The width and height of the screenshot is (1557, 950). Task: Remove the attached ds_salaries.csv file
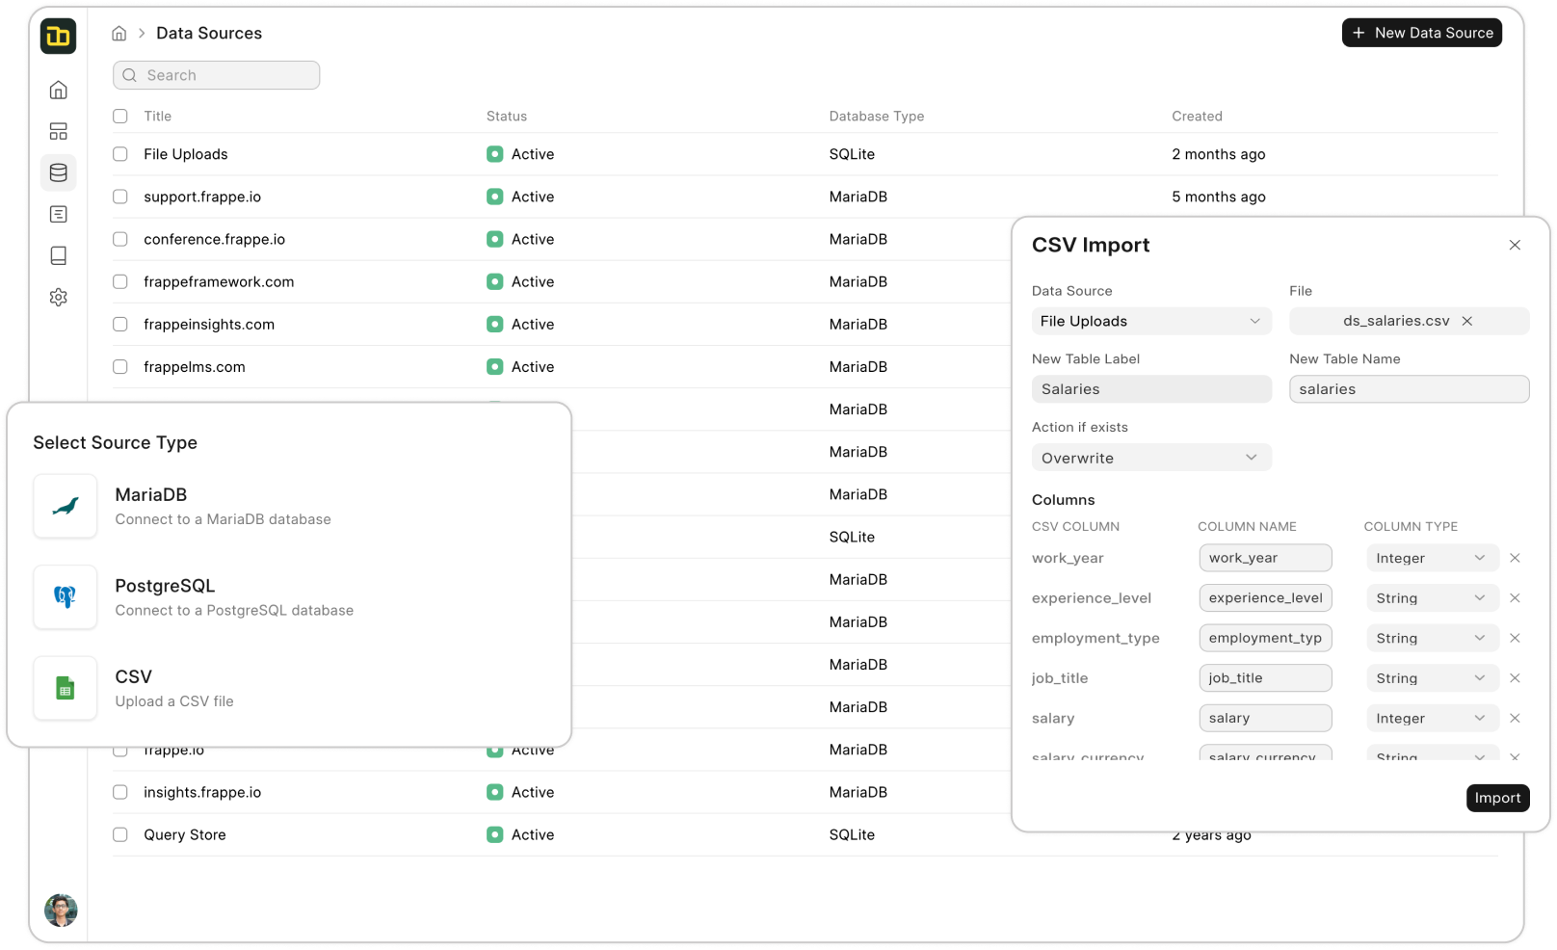1467,321
